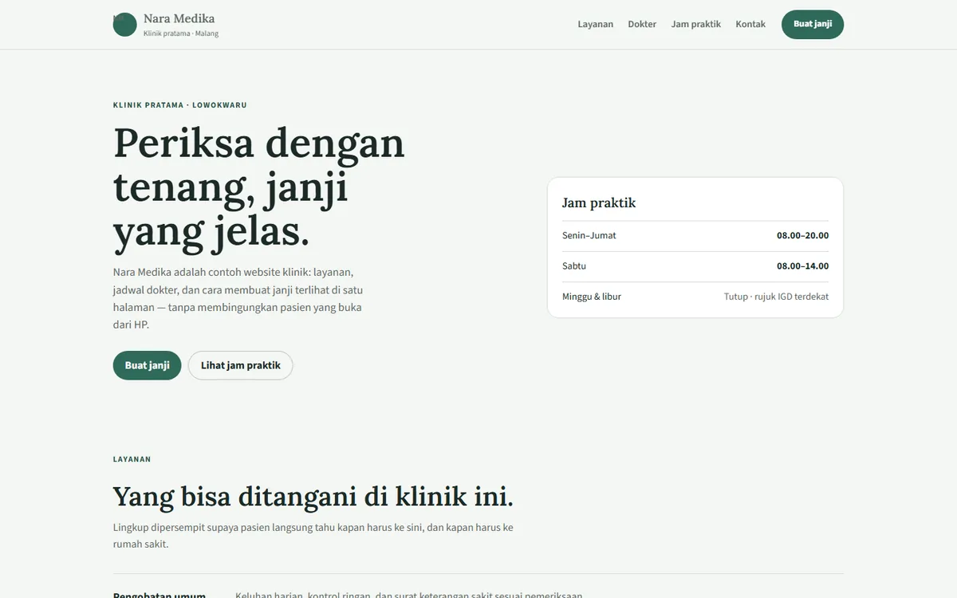This screenshot has height=598, width=957.
Task: Go to Layanan in the top navigation
Action: [596, 24]
